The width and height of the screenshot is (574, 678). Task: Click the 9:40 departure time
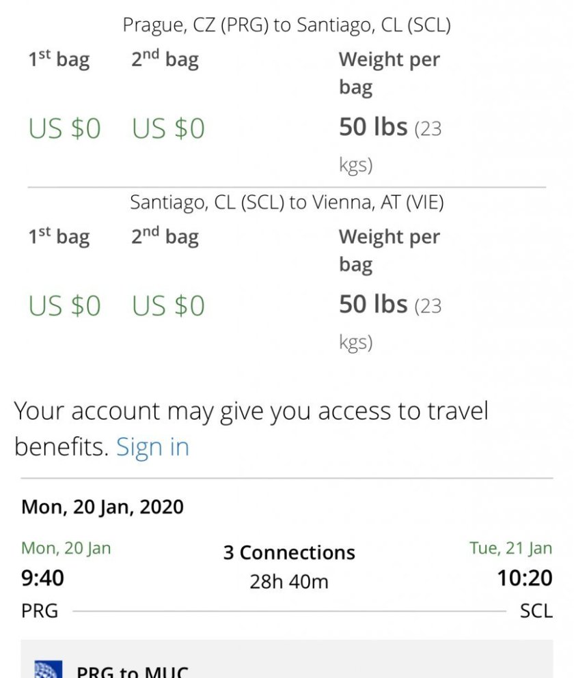(42, 578)
